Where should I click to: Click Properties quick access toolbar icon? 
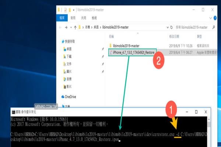(66, 10)
